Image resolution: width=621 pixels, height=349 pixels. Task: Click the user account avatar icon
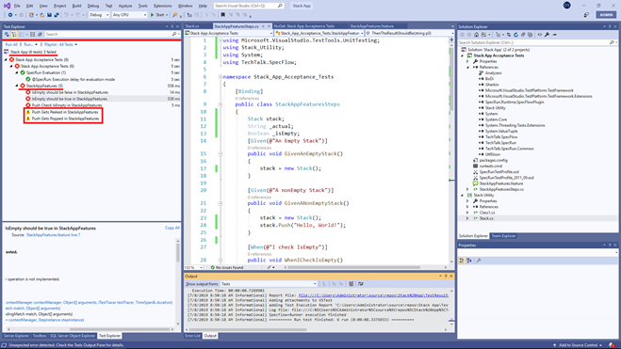566,6
